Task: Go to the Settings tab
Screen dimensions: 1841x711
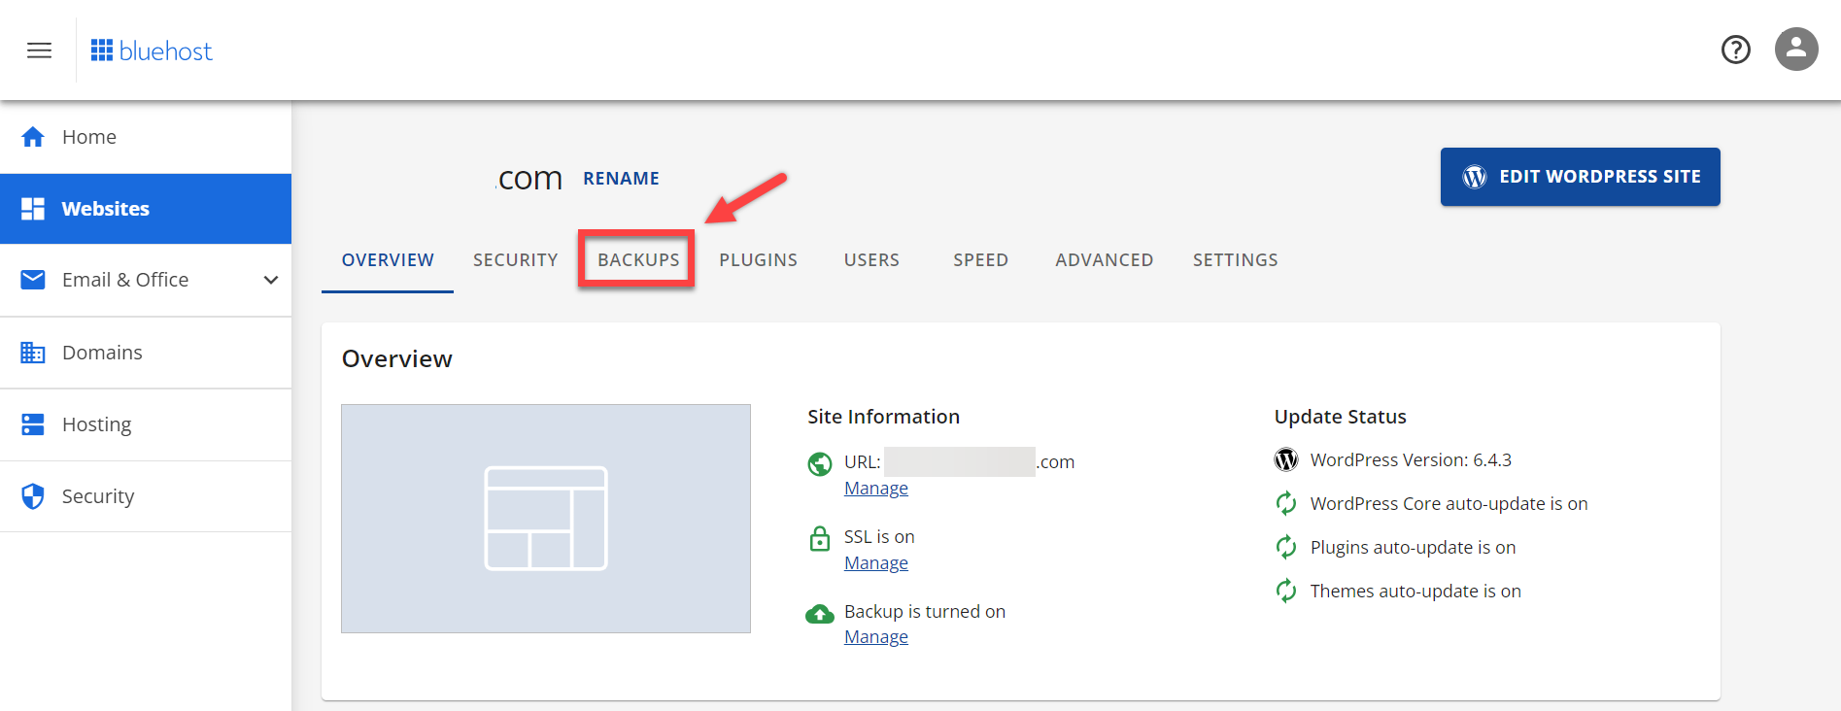Action: tap(1235, 260)
